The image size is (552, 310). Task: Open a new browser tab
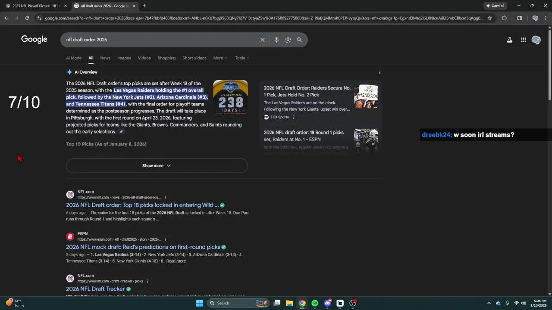144,6
